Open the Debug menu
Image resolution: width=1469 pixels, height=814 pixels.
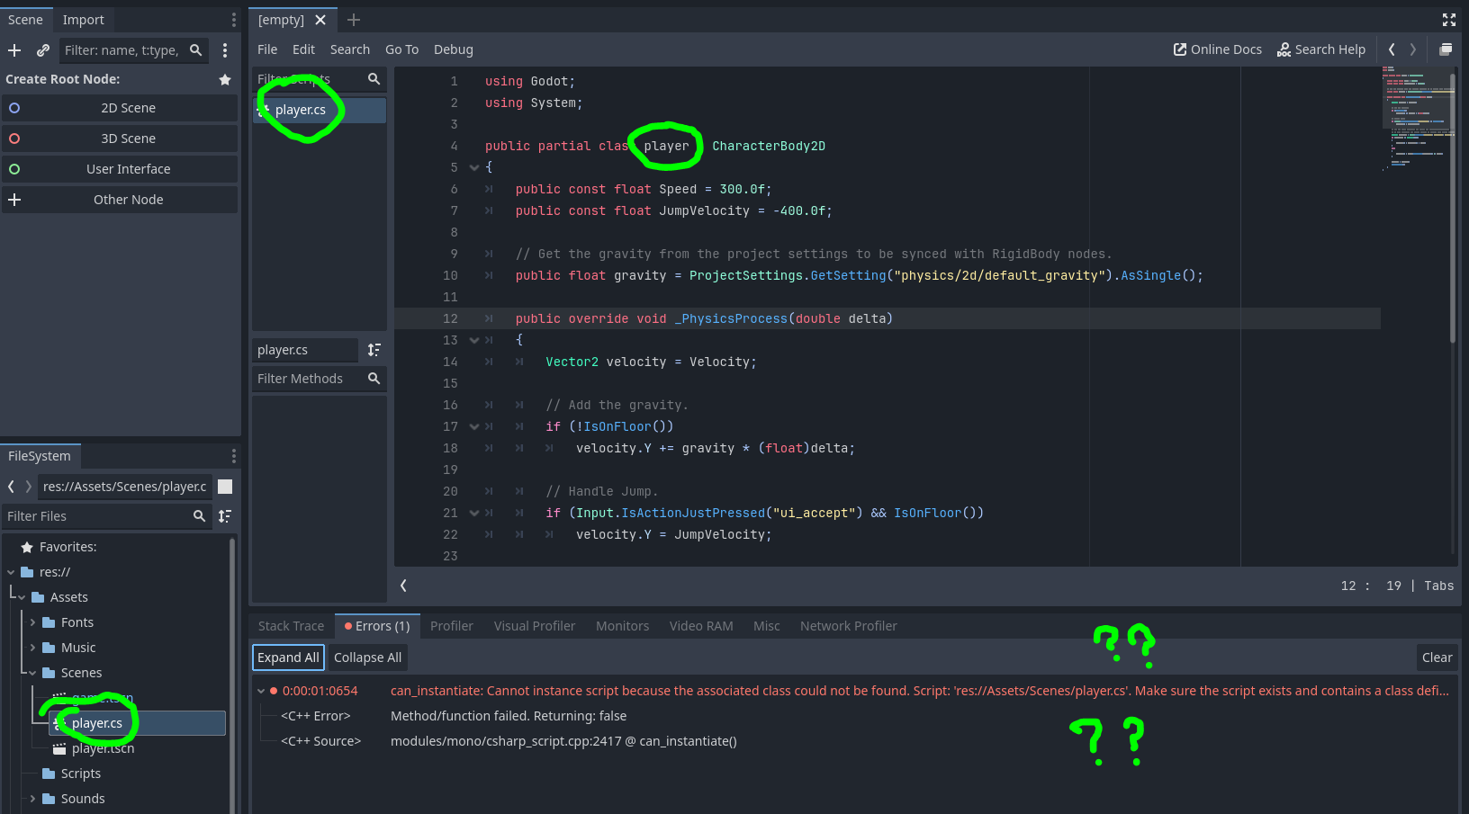point(453,49)
